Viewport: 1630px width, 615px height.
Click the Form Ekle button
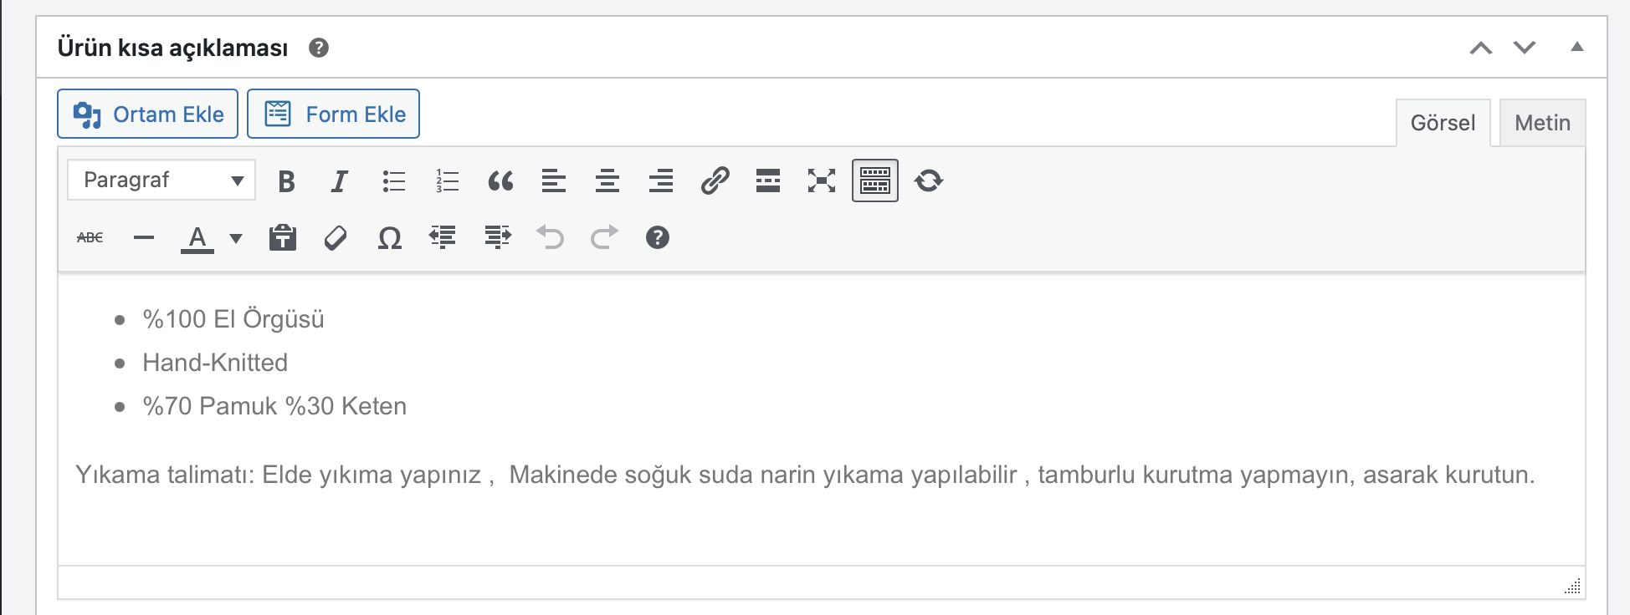[x=333, y=114]
